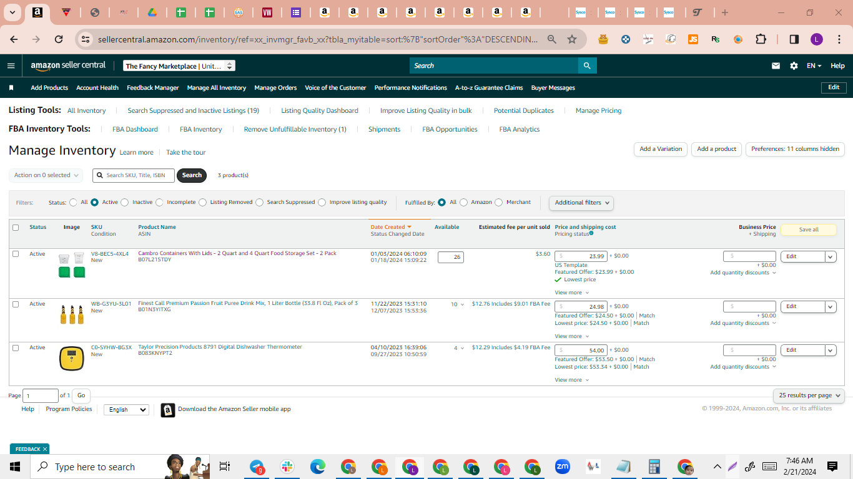Click the Add a Variation button
Viewport: 853px width, 479px height.
pyautogui.click(x=661, y=149)
